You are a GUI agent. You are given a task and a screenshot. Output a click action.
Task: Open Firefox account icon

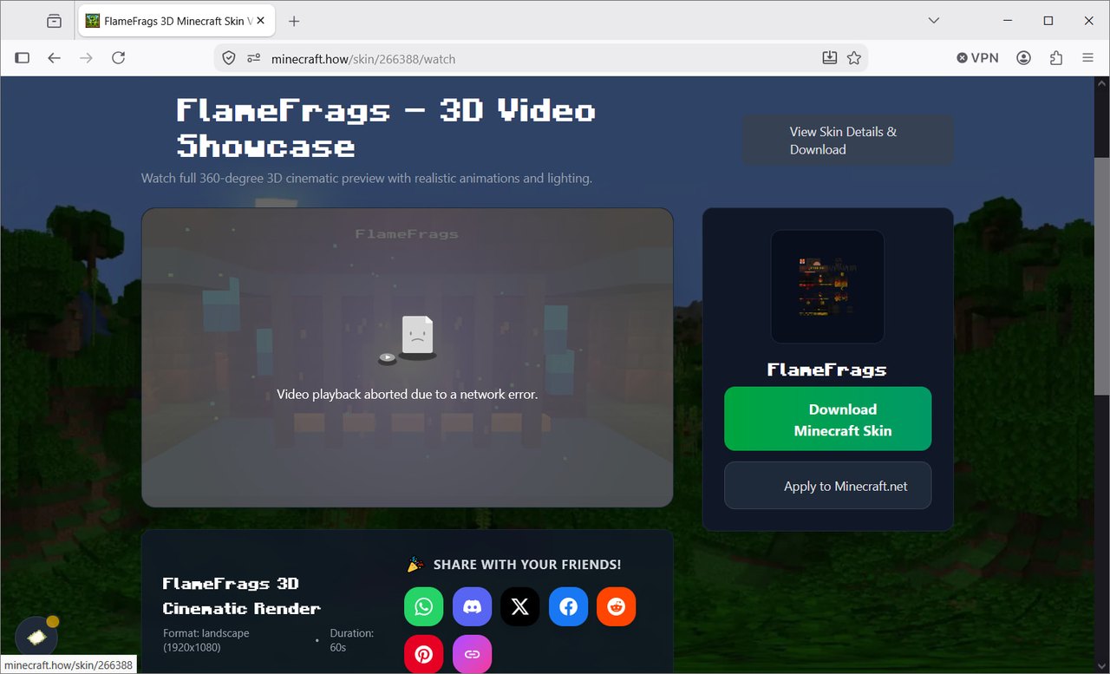tap(1024, 58)
